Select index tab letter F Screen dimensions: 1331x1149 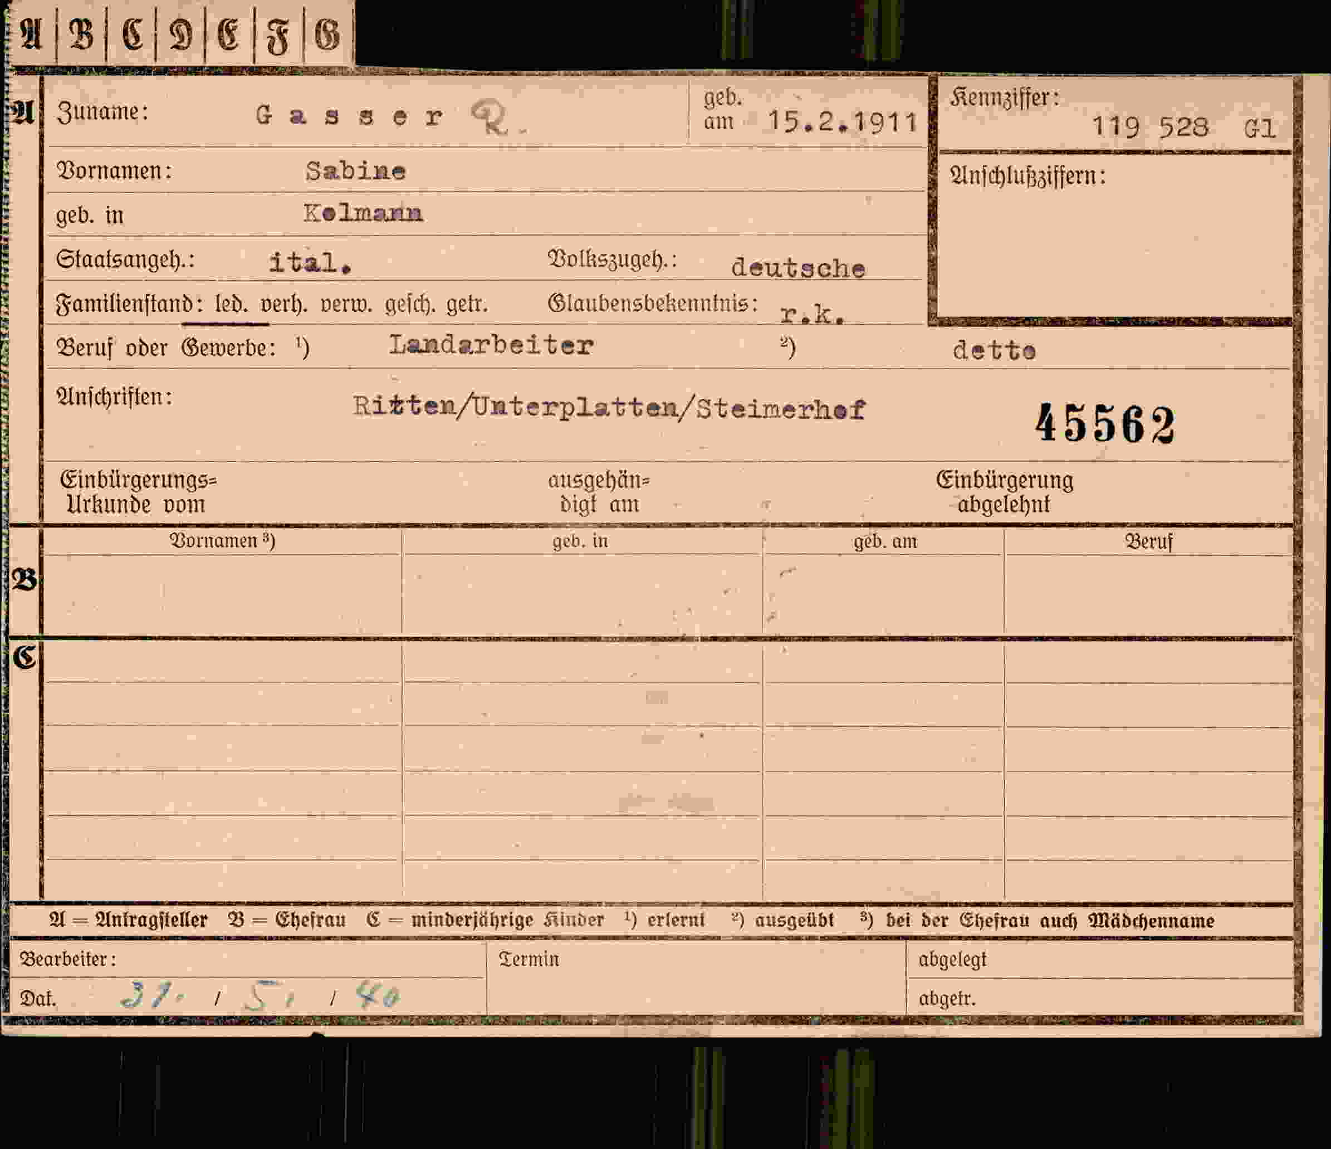coord(278,37)
